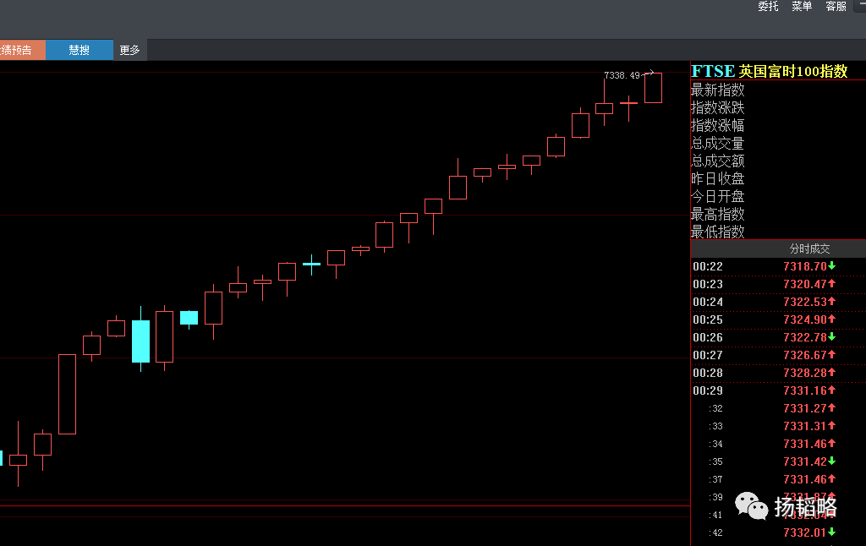
Task: Click the green down arrow beside 7322.78
Action: pos(832,336)
